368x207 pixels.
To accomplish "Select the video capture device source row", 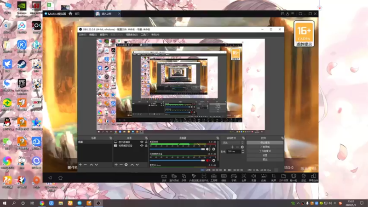I will point(131,145).
